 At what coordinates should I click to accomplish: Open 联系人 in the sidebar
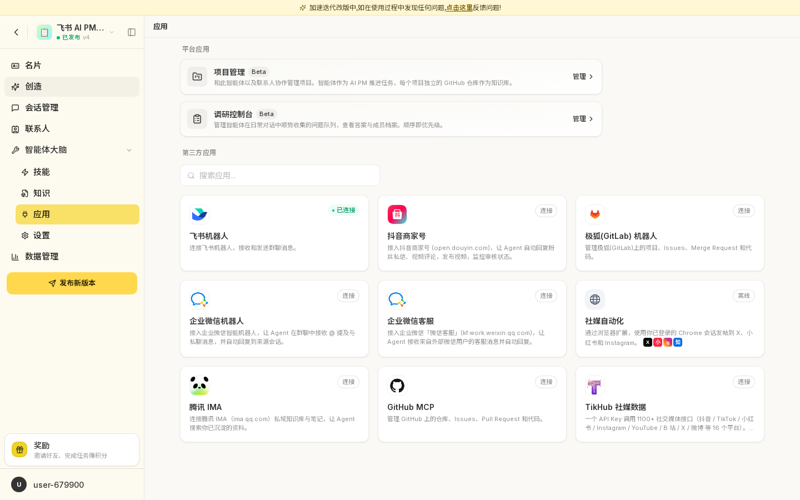pos(72,129)
